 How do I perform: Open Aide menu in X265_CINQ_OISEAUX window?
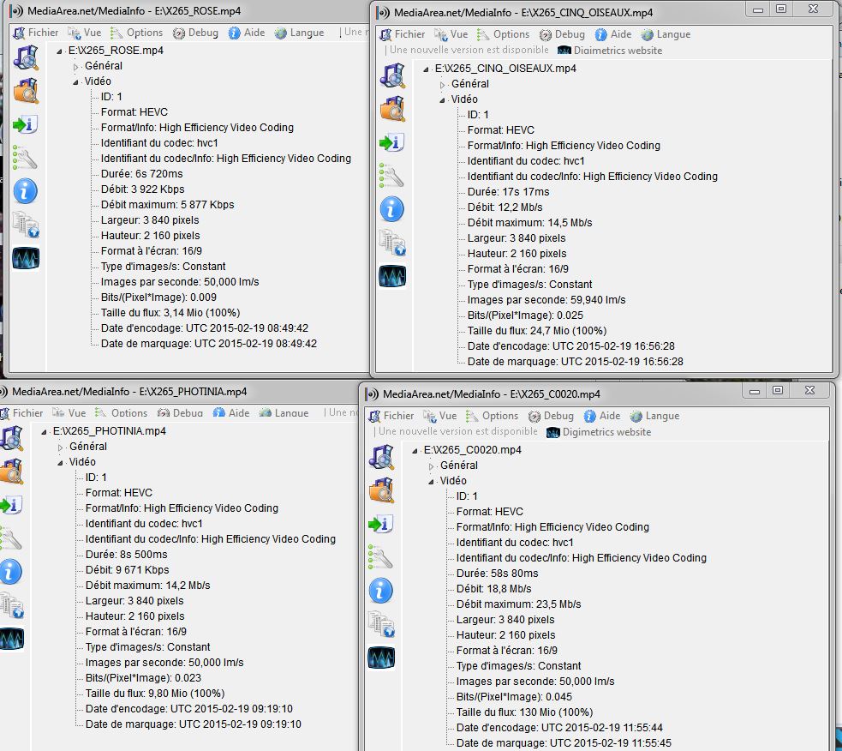coord(613,34)
